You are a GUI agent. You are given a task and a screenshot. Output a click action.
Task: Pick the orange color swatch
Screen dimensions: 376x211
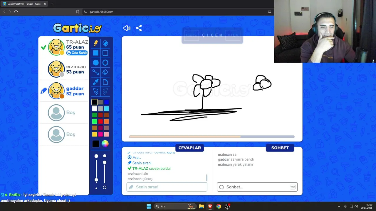(106, 121)
